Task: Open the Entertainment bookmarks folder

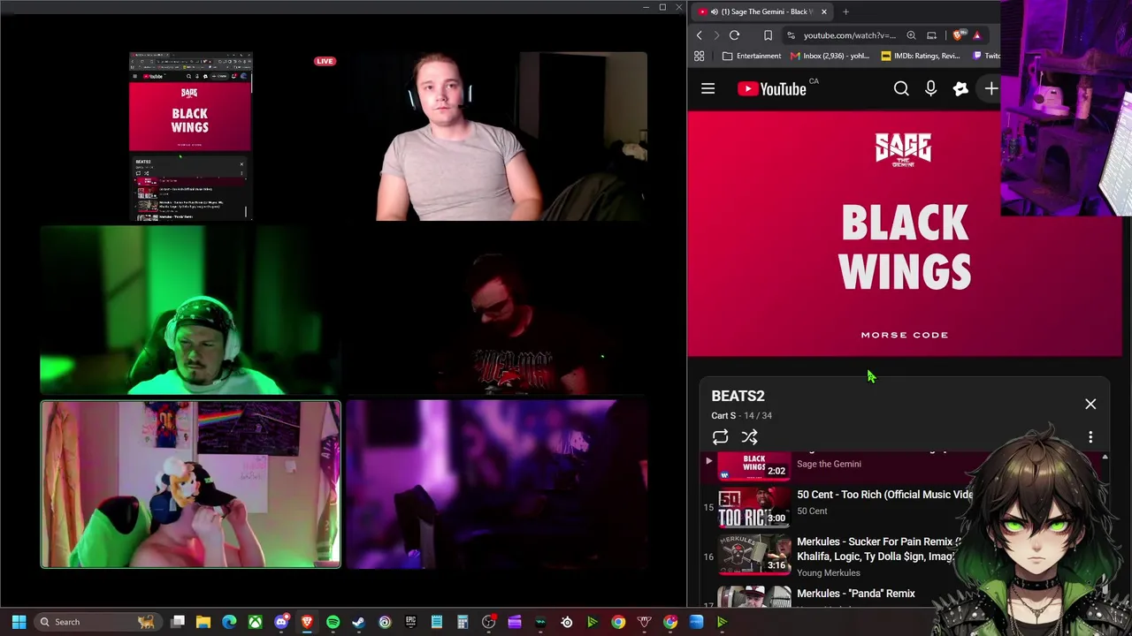Action: coord(751,56)
